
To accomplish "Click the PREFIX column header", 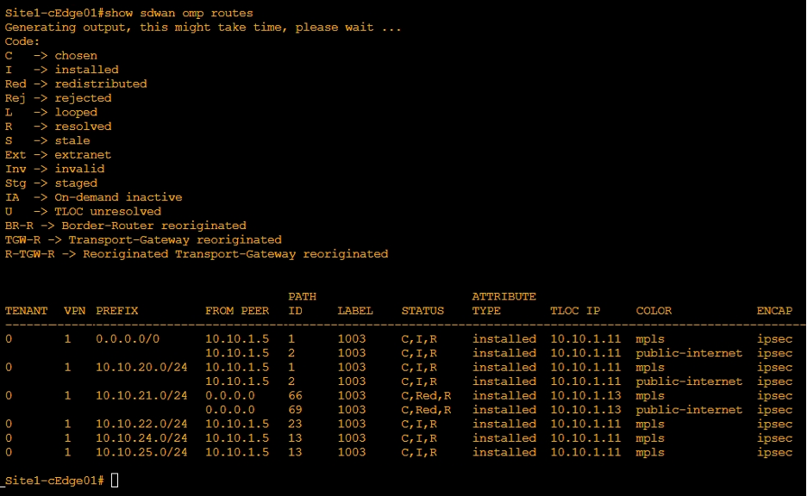I will [x=116, y=311].
